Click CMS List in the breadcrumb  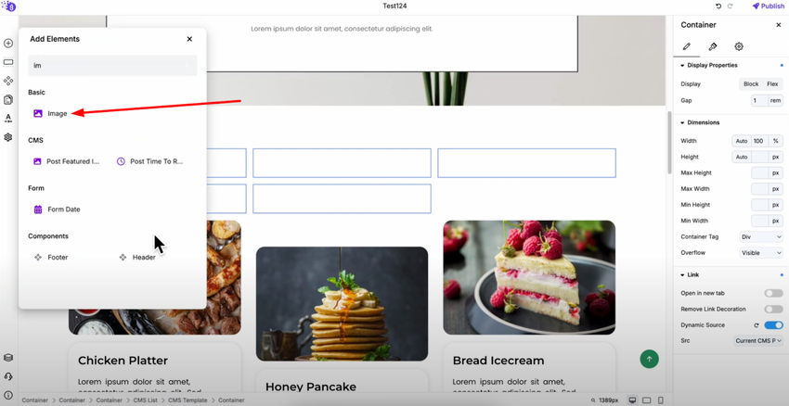click(x=146, y=400)
